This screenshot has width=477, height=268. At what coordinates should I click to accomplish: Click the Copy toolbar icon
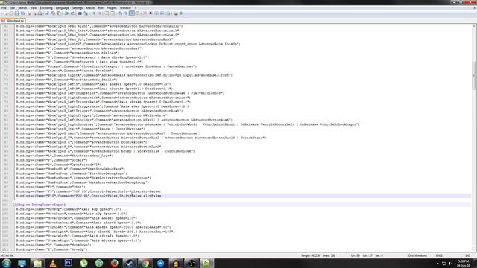(x=53, y=13)
